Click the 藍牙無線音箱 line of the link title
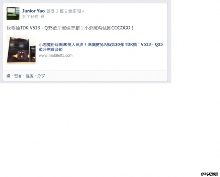The width and height of the screenshot is (220, 177). (x=51, y=50)
